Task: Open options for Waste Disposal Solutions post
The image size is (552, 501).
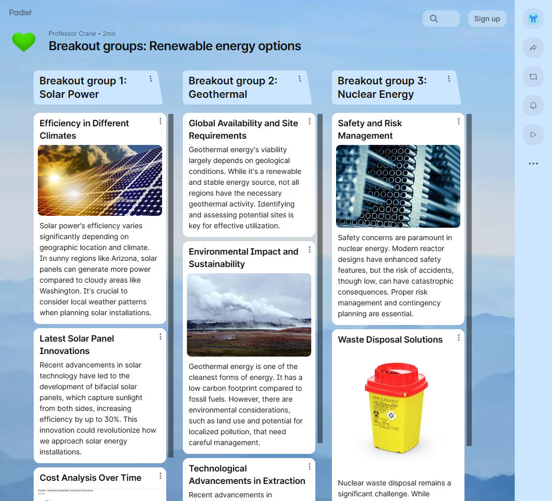Action: click(459, 337)
